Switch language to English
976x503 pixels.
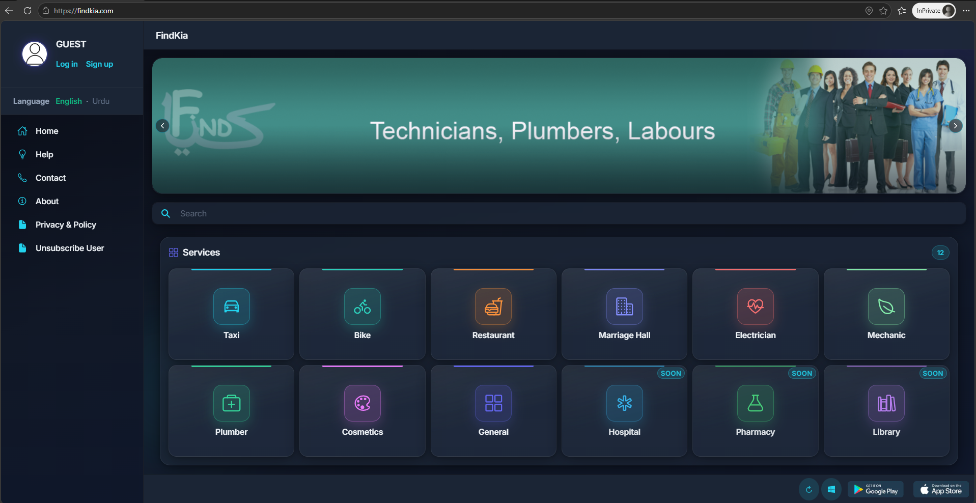click(69, 101)
